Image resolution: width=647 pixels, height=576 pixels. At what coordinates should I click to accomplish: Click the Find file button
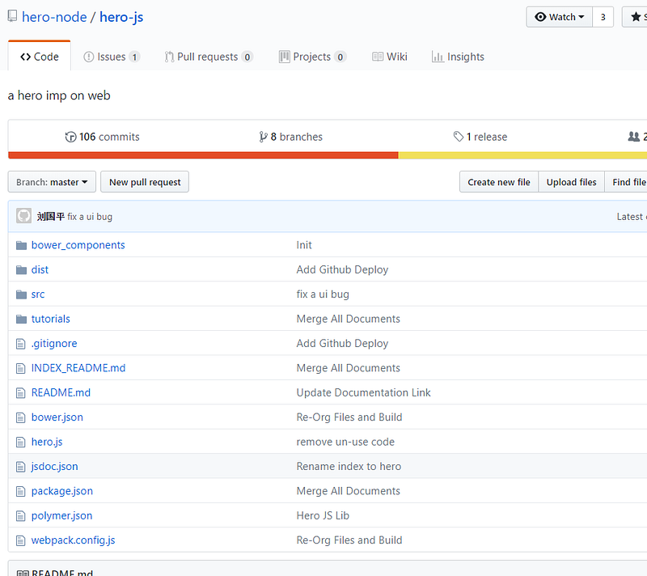pos(626,182)
